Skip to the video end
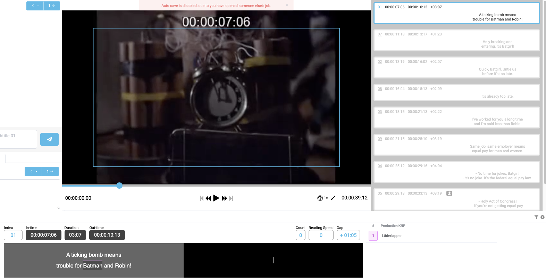This screenshot has height=279, width=546. click(231, 198)
